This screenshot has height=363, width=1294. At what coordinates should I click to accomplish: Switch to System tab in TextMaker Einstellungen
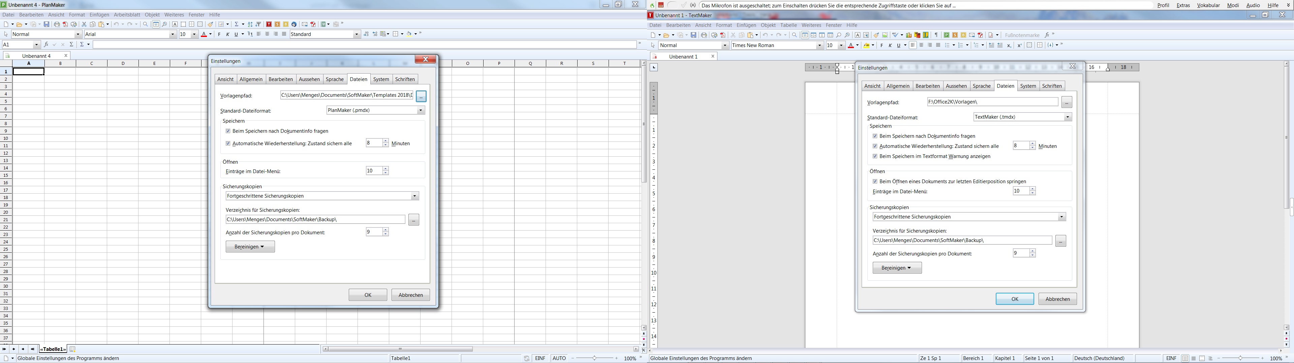click(x=1027, y=86)
